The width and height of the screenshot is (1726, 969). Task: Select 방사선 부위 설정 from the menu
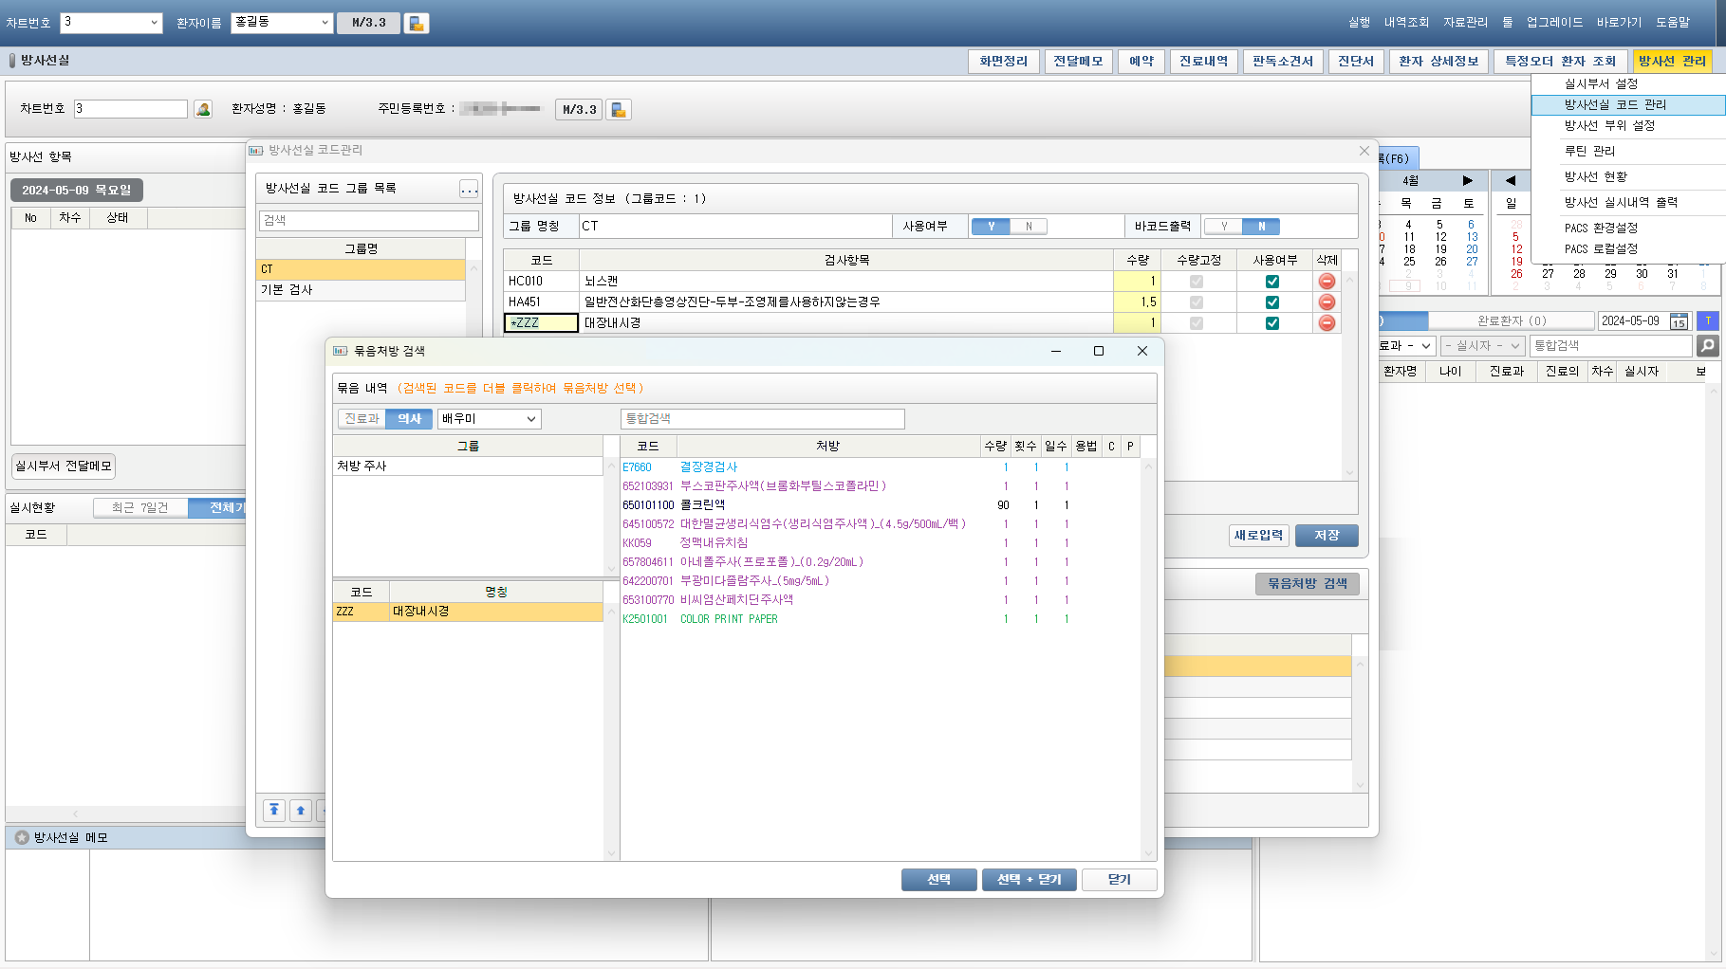pos(1609,125)
